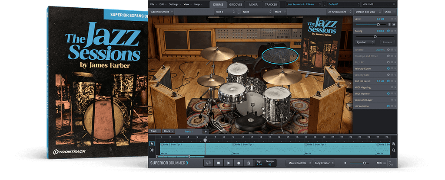Add a new track with plus button

click(206, 132)
